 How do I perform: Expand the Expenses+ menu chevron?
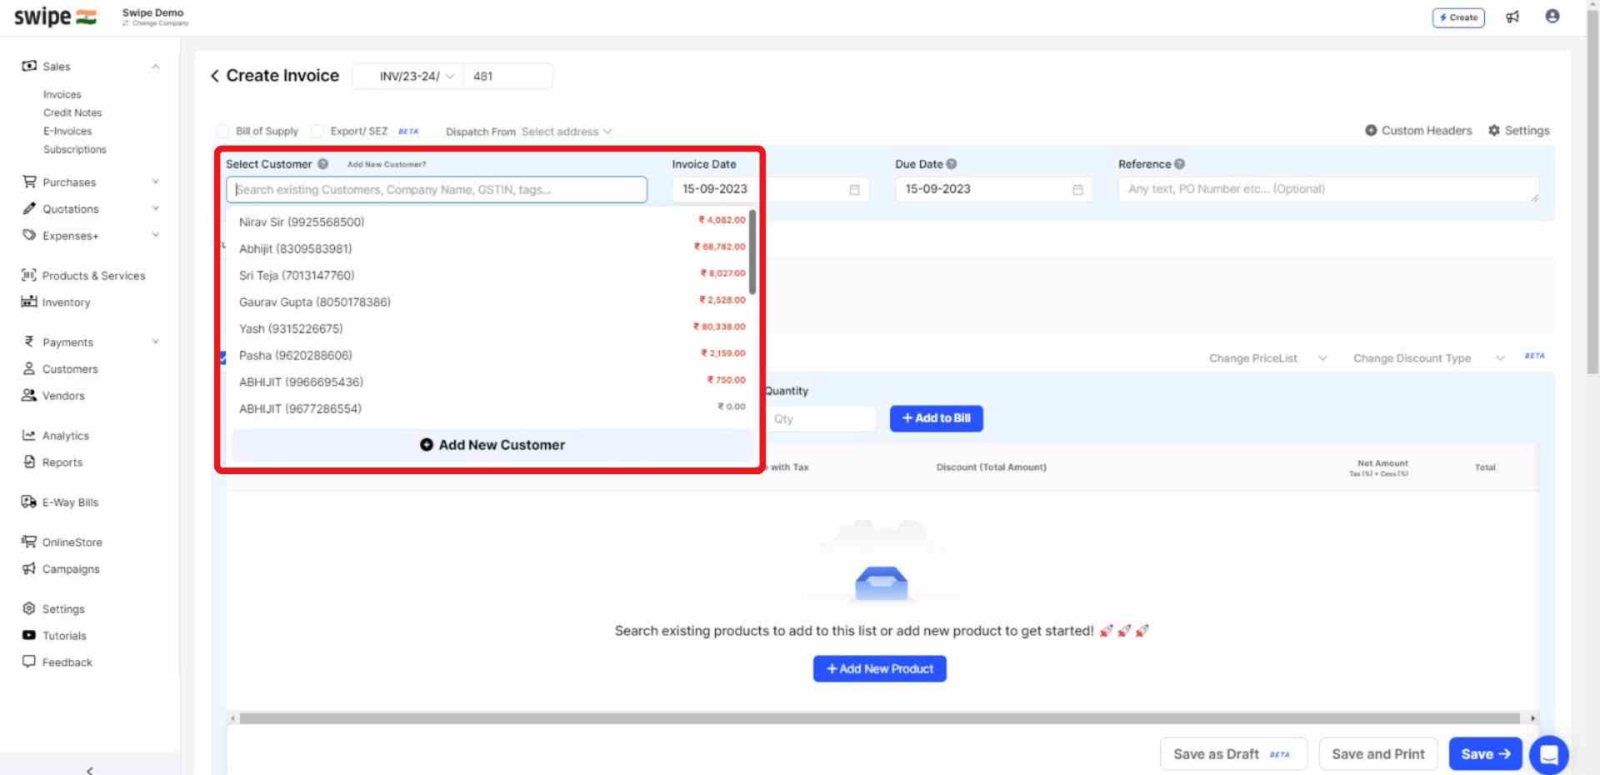point(156,235)
